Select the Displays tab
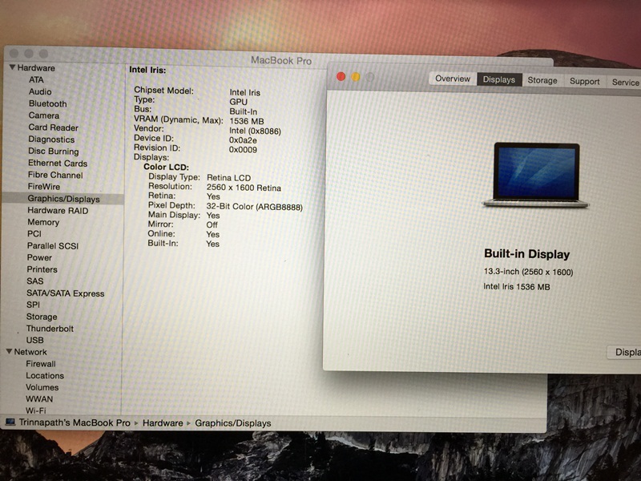This screenshot has height=481, width=641. tap(499, 79)
